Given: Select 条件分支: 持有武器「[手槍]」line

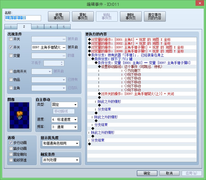Looking at the screenshot, I should (142, 55).
